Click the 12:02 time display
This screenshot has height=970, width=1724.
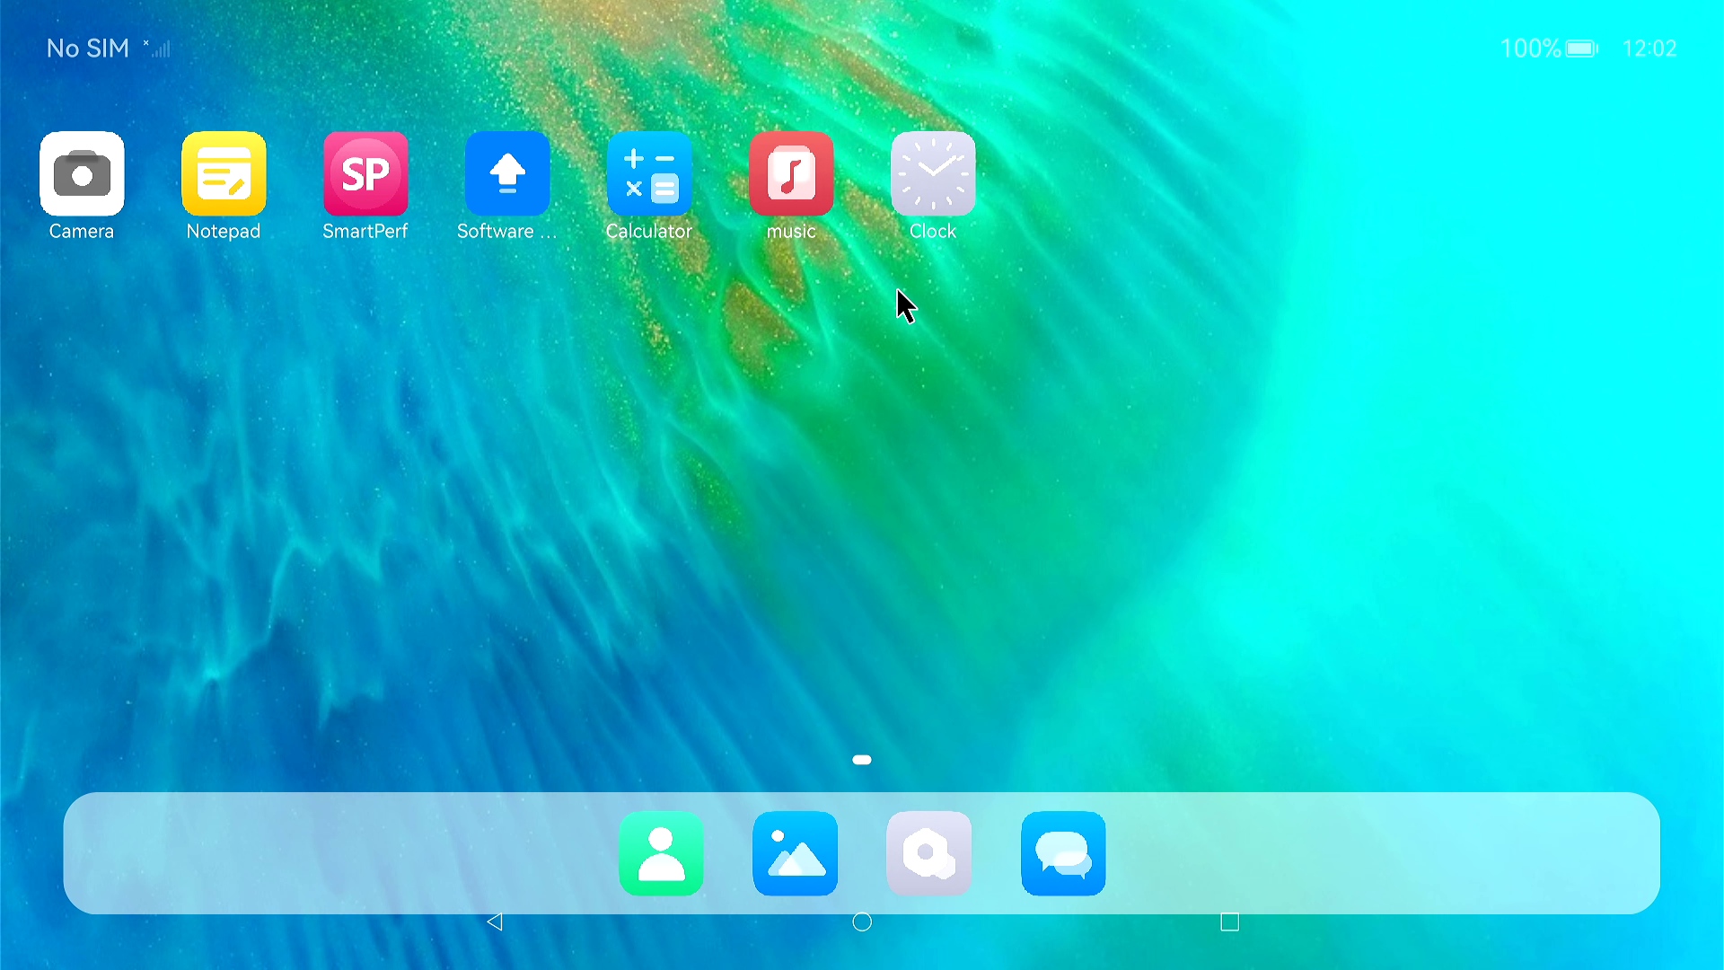point(1649,48)
